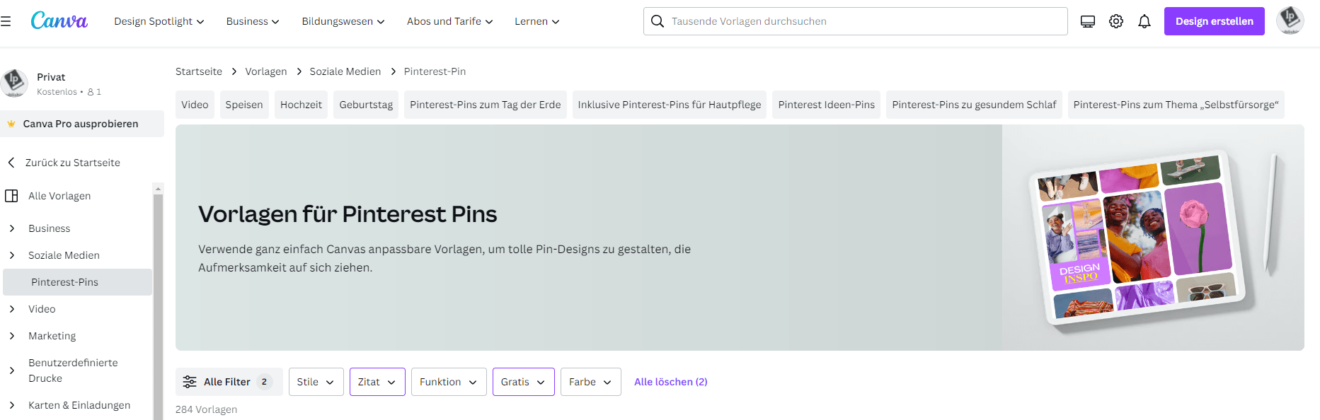Select the Geburtstag category chip
This screenshot has width=1320, height=420.
[x=366, y=105]
